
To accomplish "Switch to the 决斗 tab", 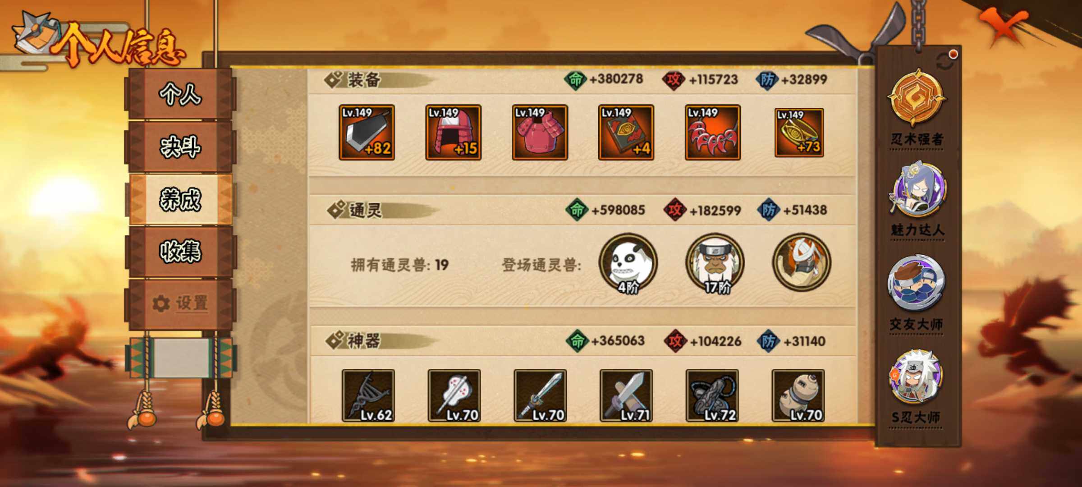I will [x=180, y=147].
